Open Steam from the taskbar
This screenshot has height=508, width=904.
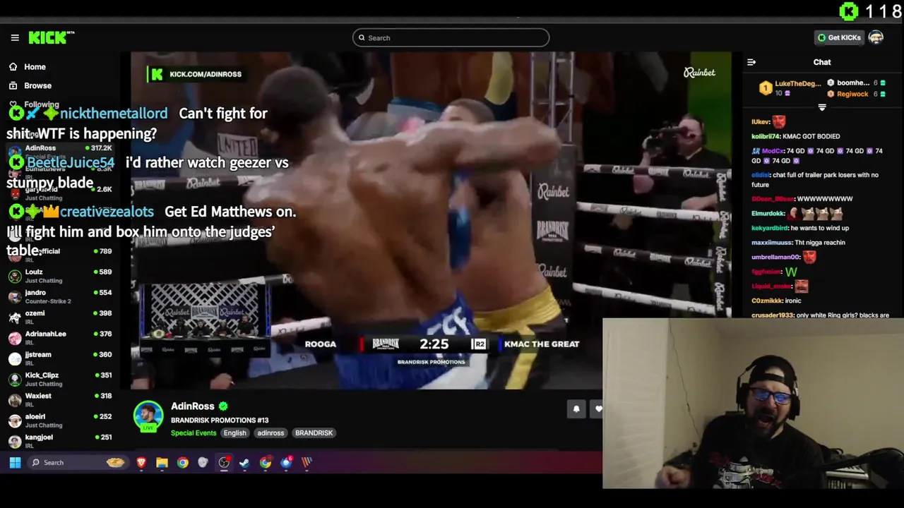pyautogui.click(x=244, y=463)
